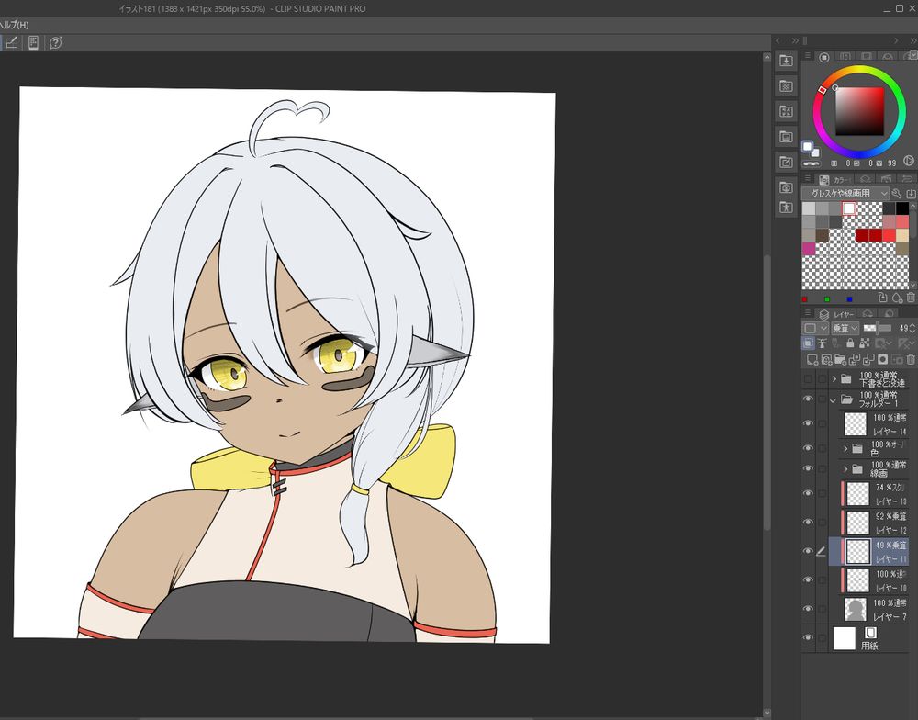This screenshot has height=720, width=918.
Task: Create a new vector layer
Action: point(826,359)
